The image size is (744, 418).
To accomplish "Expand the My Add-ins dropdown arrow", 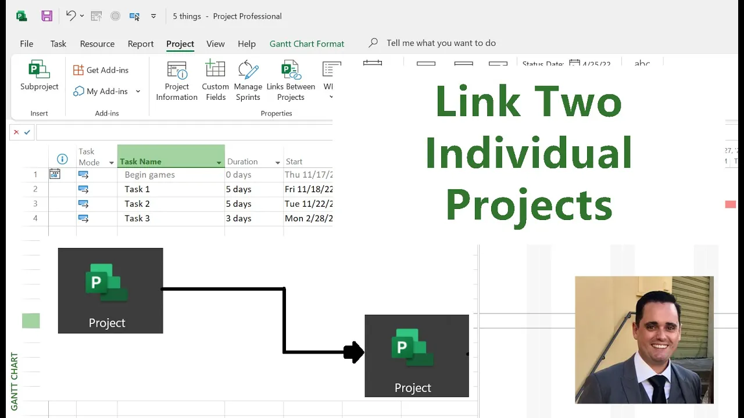I will tap(138, 91).
